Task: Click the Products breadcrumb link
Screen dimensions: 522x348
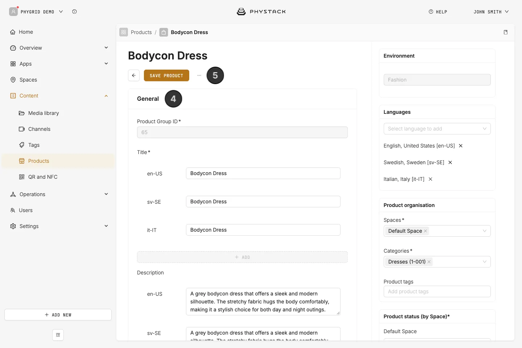Action: coord(141,32)
